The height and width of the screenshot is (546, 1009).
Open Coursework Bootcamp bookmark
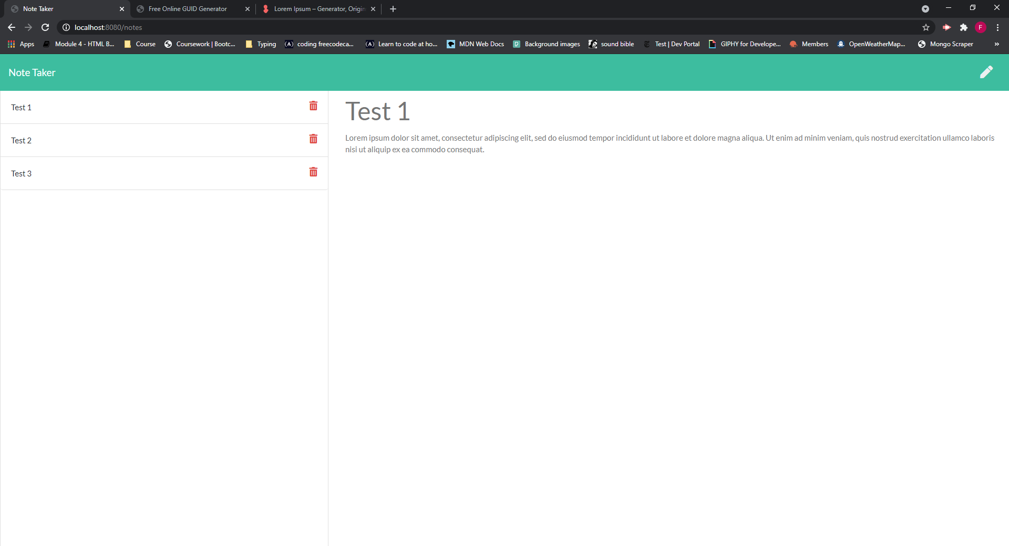200,44
